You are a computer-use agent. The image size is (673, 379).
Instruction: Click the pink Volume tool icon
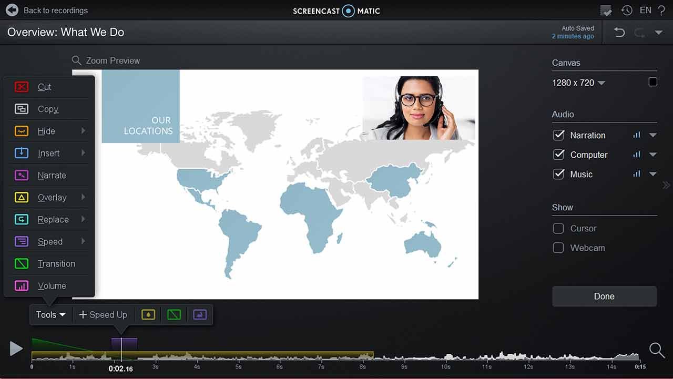coord(22,286)
